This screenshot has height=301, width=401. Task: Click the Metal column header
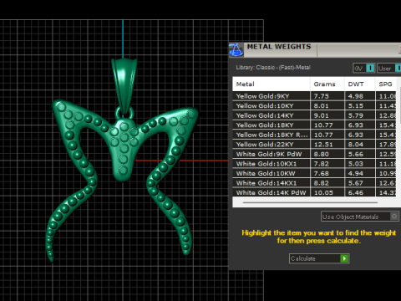[272, 84]
